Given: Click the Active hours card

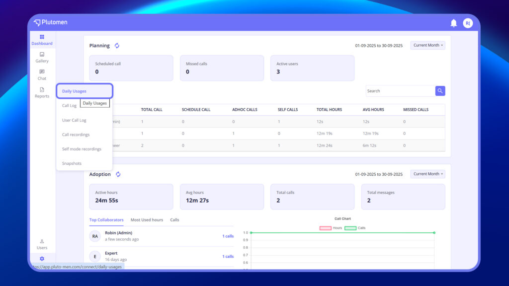Looking at the screenshot, I should coord(131,197).
